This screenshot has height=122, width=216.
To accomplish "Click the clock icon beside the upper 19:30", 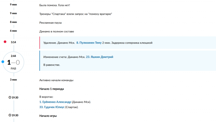I will pos(10,97).
